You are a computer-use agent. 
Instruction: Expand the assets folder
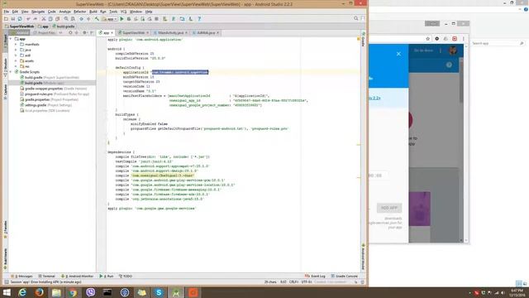[16, 60]
